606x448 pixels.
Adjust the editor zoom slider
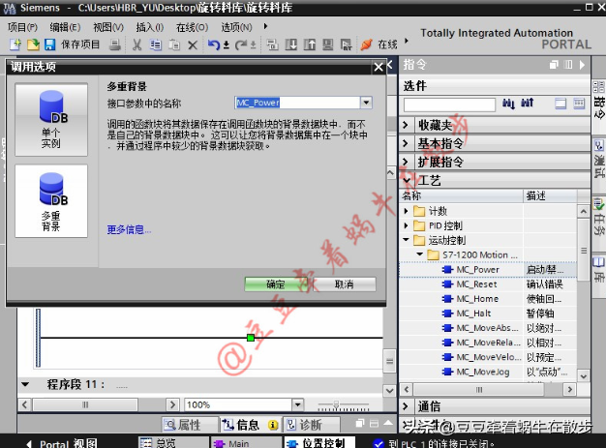(x=336, y=404)
